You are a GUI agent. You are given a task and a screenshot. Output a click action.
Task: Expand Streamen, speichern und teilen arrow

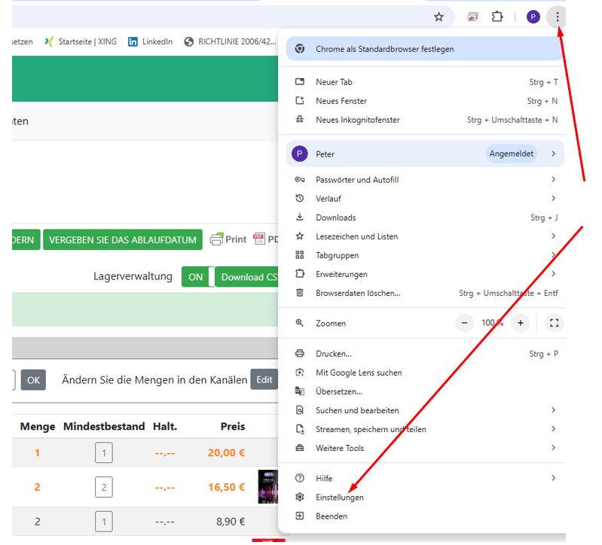[x=553, y=429]
